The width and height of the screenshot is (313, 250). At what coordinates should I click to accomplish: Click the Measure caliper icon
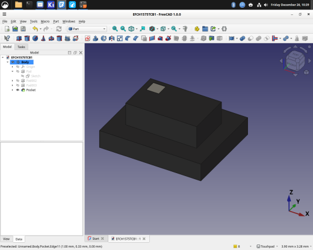coord(185,29)
